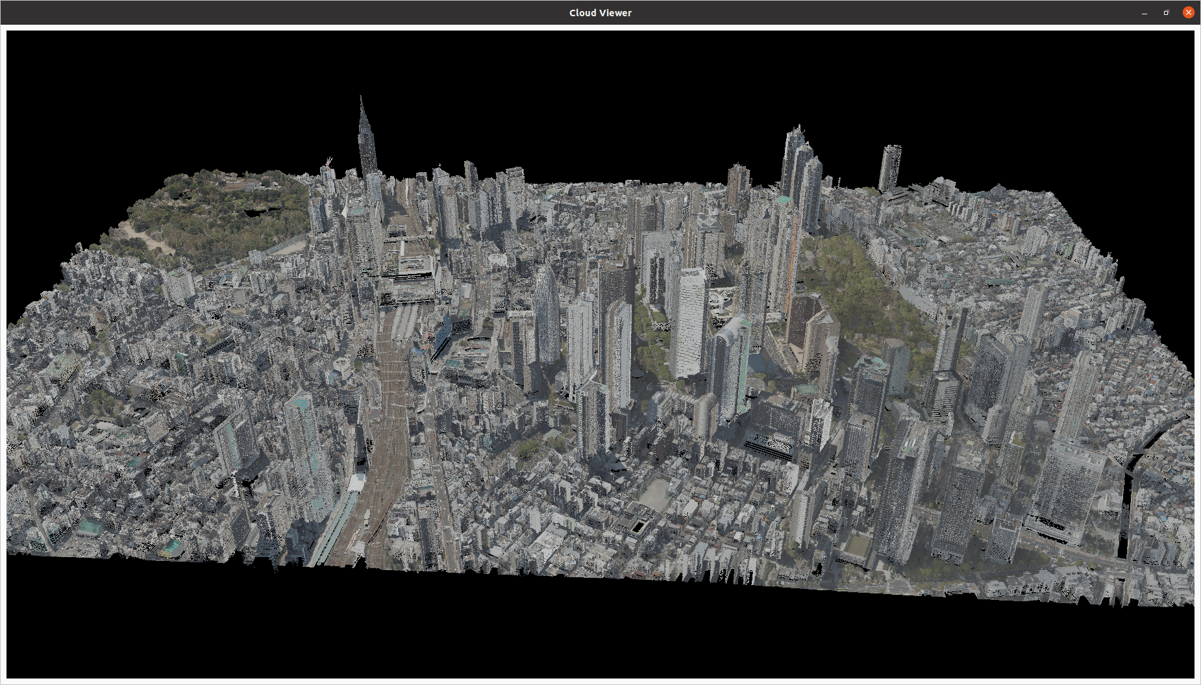Select the orange vertical crane structure right-center
Viewport: 1201px width, 685px height.
(792, 260)
